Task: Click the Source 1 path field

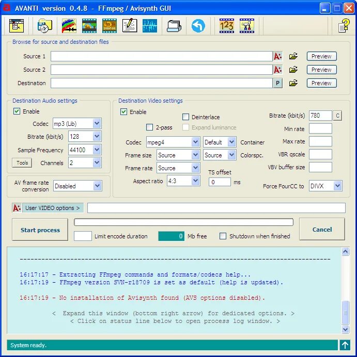Action: (x=162, y=56)
